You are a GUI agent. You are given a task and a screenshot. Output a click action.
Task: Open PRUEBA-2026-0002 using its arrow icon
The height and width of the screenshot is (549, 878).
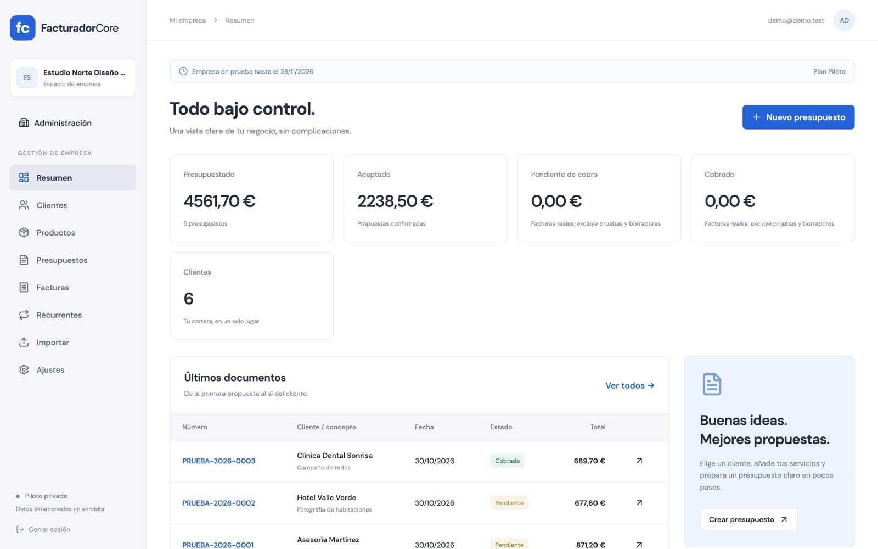coord(639,503)
